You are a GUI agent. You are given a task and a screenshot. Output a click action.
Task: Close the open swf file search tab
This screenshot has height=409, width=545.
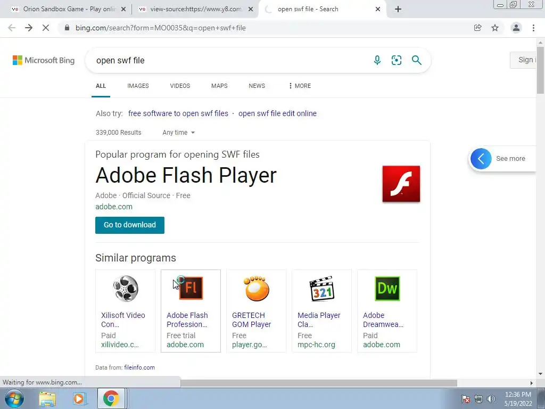(x=378, y=10)
